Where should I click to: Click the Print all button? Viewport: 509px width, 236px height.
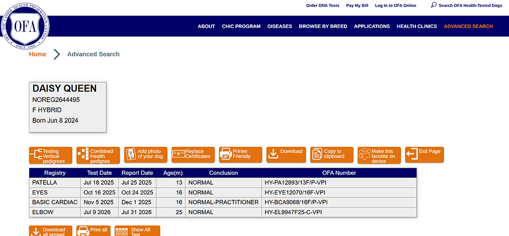tap(93, 231)
